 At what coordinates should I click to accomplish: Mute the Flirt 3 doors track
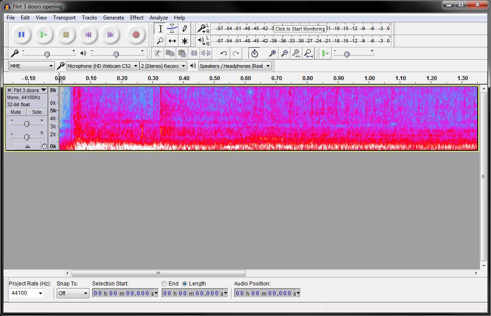[16, 112]
